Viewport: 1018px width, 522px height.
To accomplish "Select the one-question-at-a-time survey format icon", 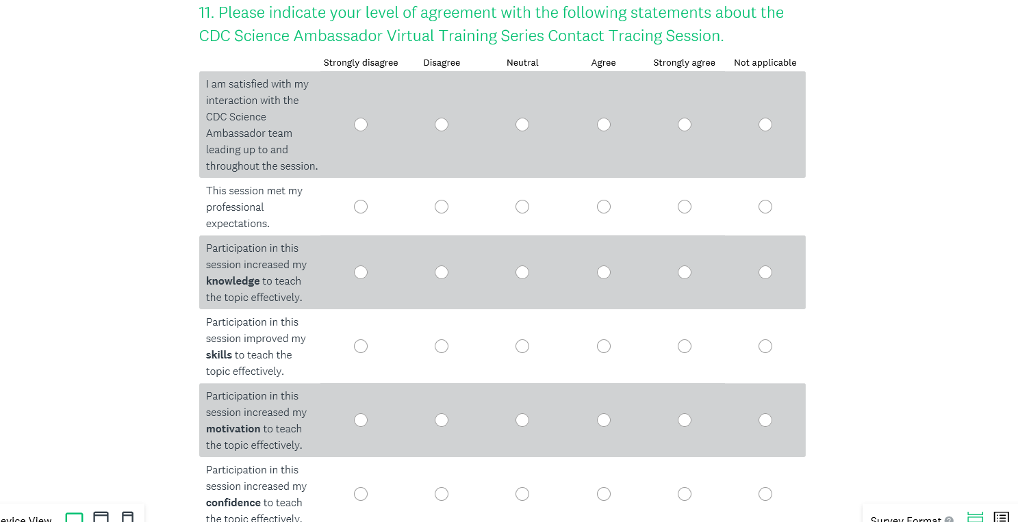I will coord(975,517).
